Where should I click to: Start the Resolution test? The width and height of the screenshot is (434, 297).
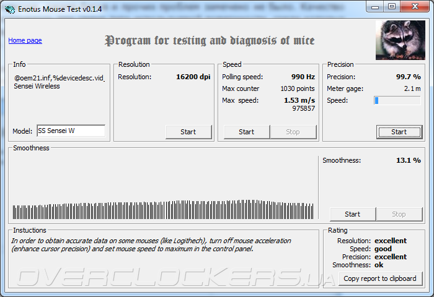pos(188,132)
